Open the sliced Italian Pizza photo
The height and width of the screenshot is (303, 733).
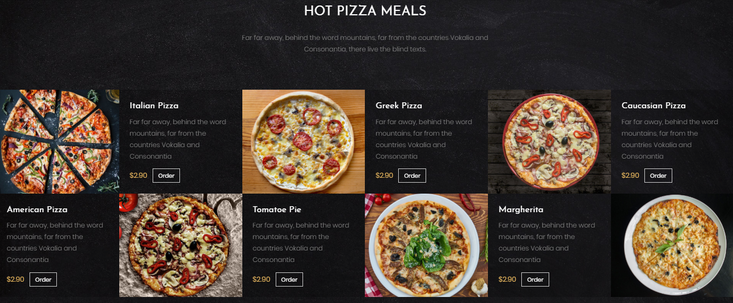[60, 142]
